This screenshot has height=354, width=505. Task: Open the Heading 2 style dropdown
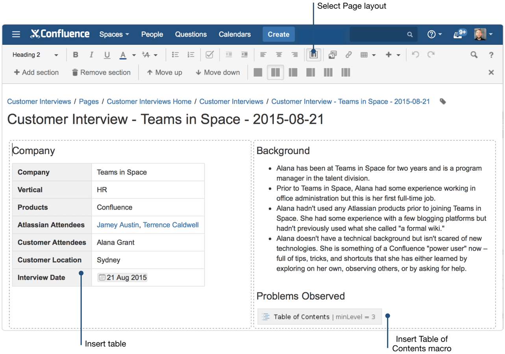click(35, 55)
